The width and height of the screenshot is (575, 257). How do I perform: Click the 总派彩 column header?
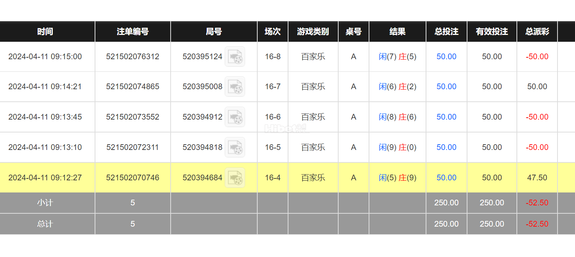tap(537, 32)
